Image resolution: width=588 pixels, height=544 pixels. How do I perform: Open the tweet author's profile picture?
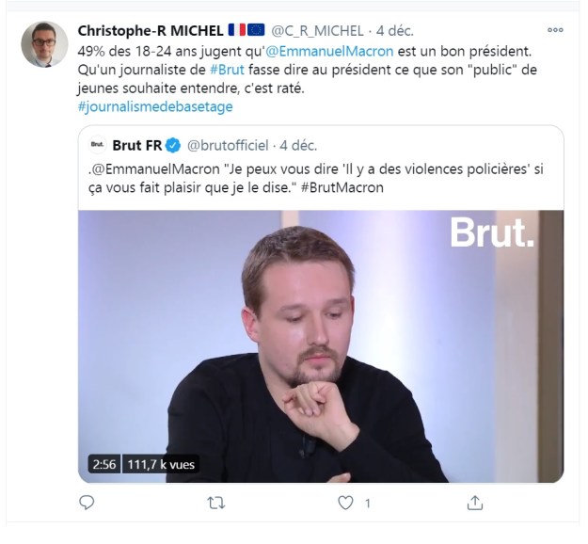pyautogui.click(x=44, y=44)
